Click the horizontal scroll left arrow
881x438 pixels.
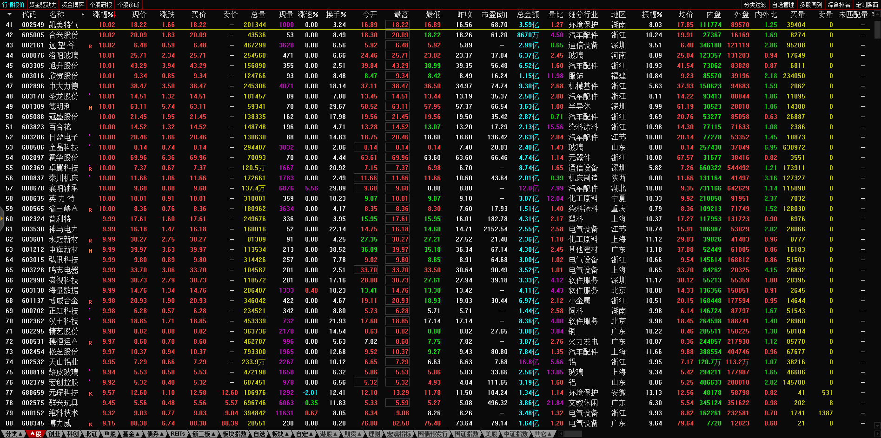[x=561, y=434]
